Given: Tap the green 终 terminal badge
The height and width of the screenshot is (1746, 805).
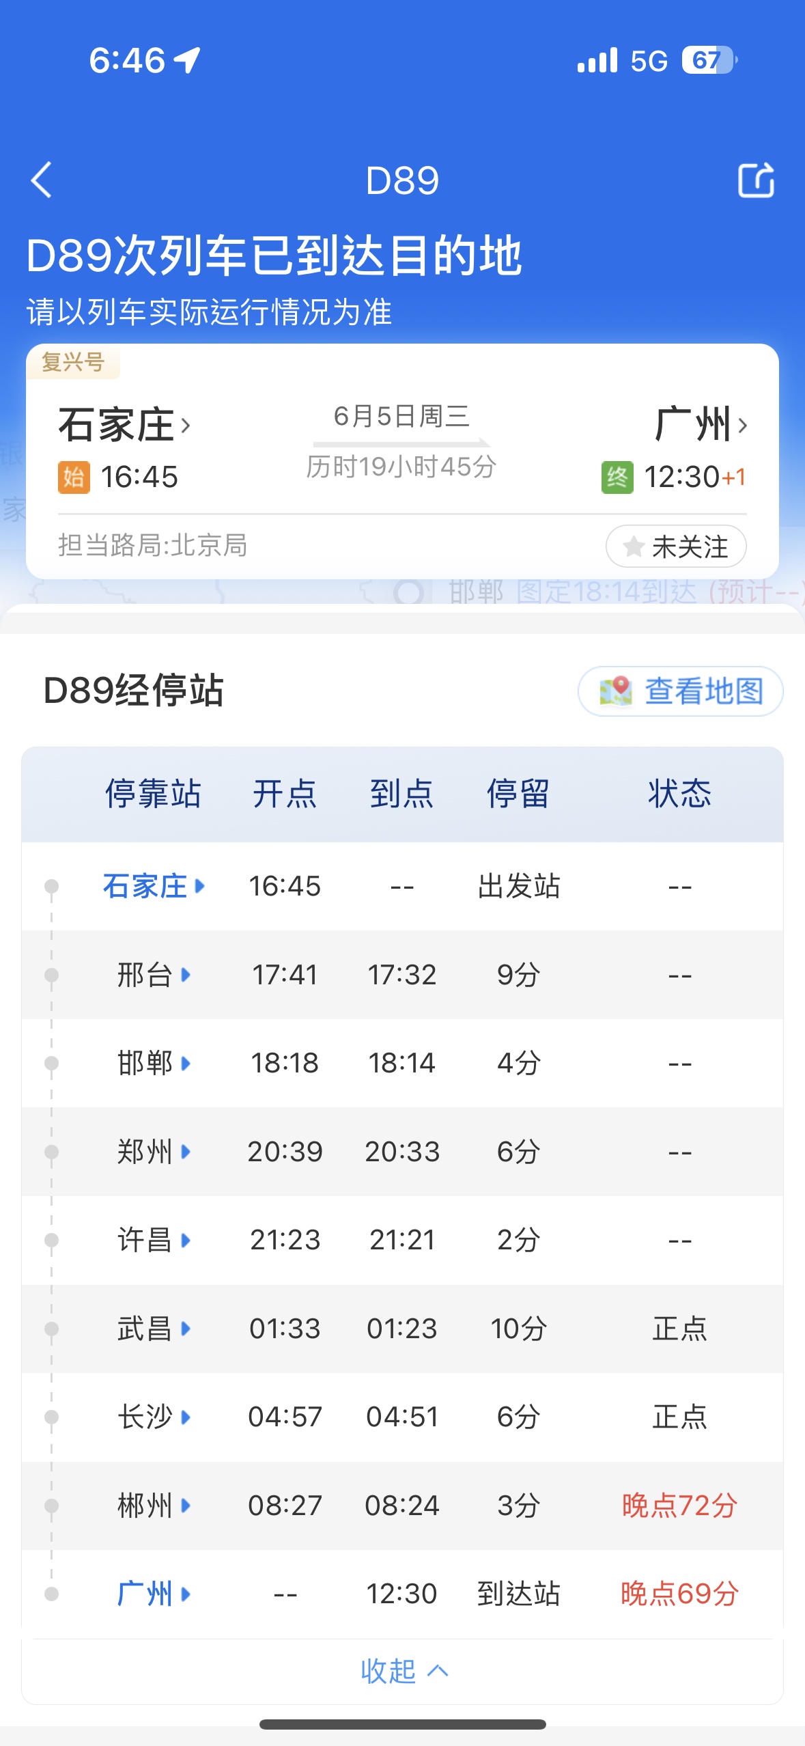Looking at the screenshot, I should tap(617, 477).
